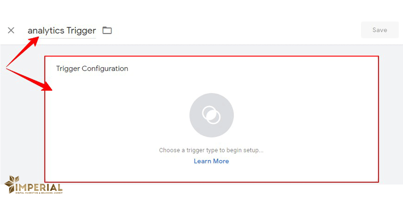Screen dimensions: 403x201
Task: Click the gray background right of the card
Action: [x=391, y=121]
